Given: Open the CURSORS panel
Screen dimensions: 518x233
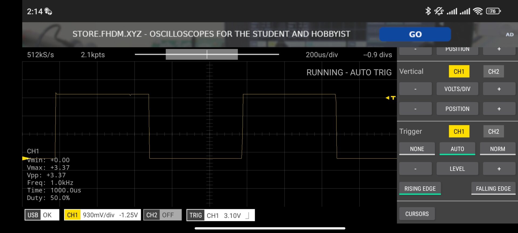Looking at the screenshot, I should point(417,214).
